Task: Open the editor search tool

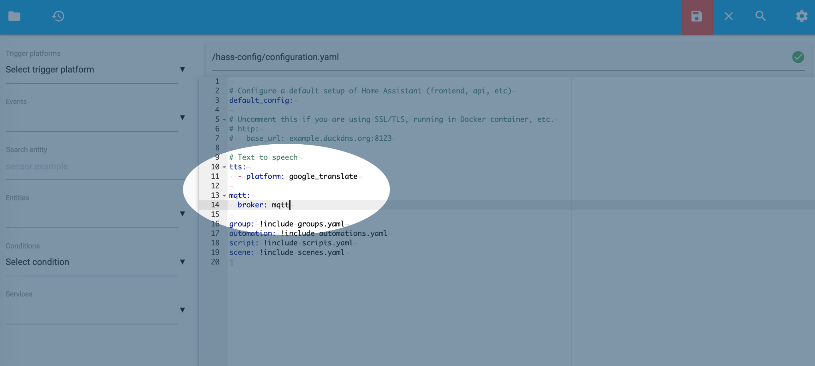Action: point(760,16)
